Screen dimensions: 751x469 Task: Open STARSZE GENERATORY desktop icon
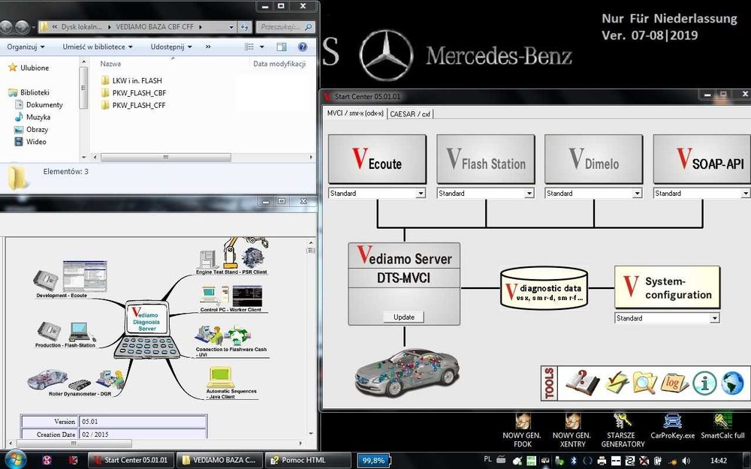[622, 430]
